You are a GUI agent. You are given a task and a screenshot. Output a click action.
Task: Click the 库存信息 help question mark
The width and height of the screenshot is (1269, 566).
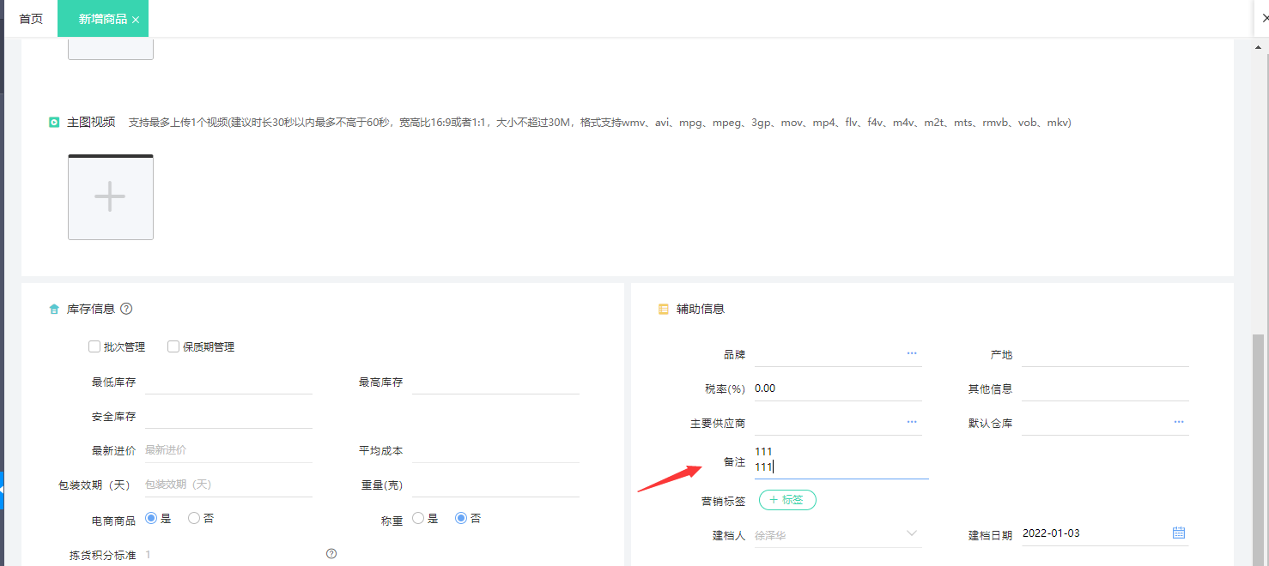point(126,309)
